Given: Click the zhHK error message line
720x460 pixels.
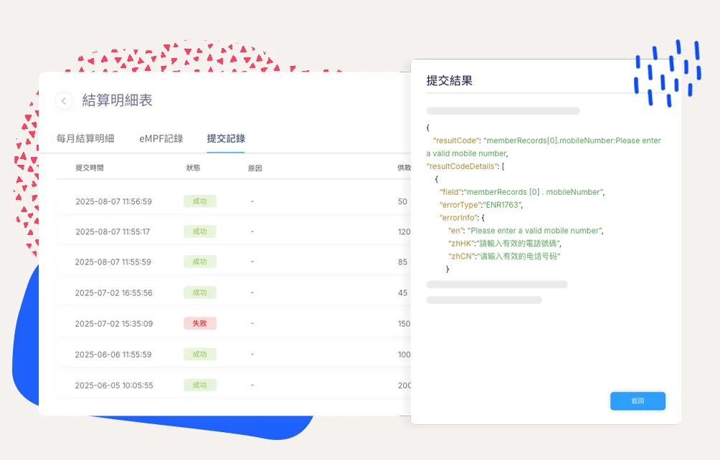Looking at the screenshot, I should (503, 244).
